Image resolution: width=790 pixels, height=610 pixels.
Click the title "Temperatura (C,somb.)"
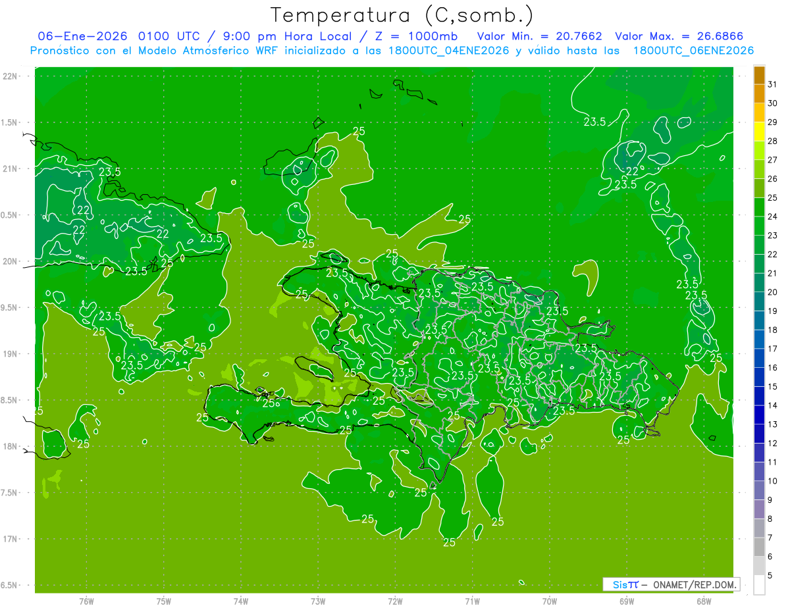pos(402,15)
